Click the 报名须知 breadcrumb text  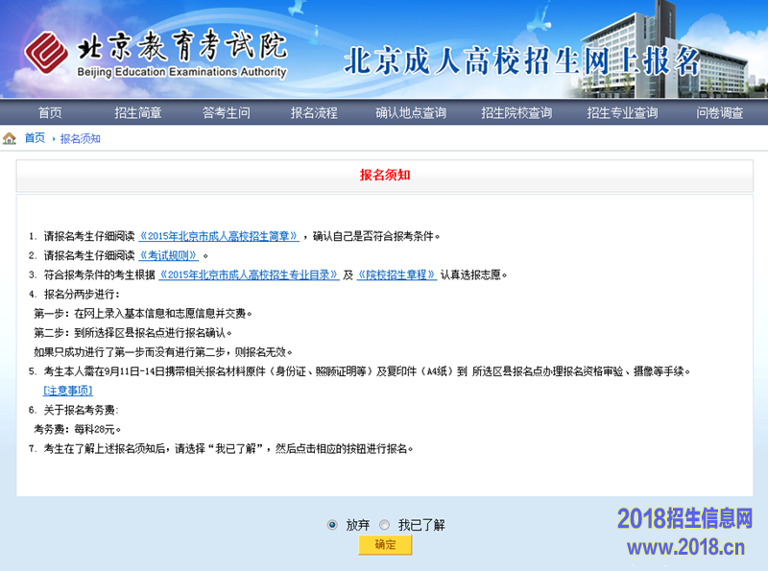[x=80, y=138]
